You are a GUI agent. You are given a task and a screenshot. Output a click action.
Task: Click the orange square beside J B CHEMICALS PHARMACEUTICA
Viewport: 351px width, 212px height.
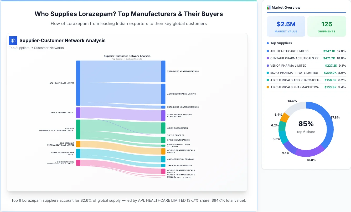268,87
